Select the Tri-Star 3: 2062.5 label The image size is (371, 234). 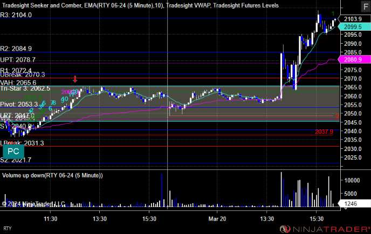click(x=25, y=88)
